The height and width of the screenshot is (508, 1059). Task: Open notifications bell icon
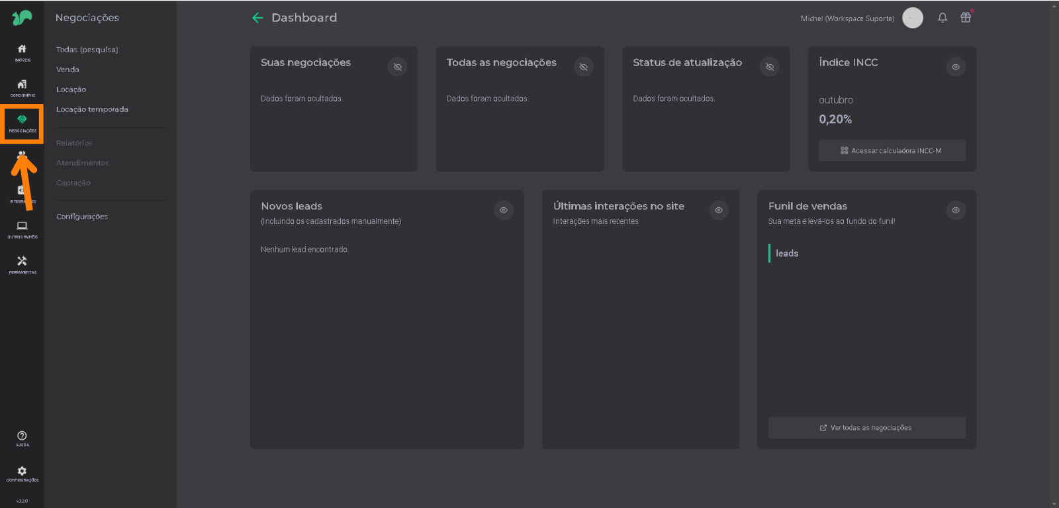[943, 18]
